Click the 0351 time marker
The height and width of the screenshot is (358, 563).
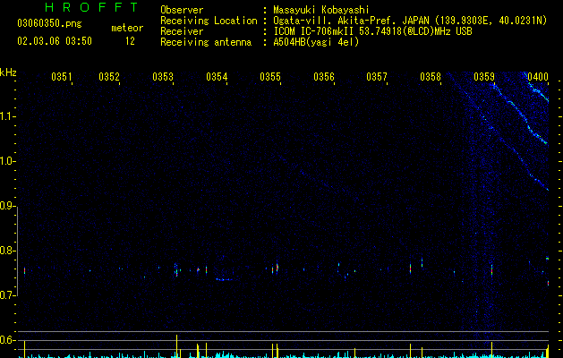coord(62,77)
